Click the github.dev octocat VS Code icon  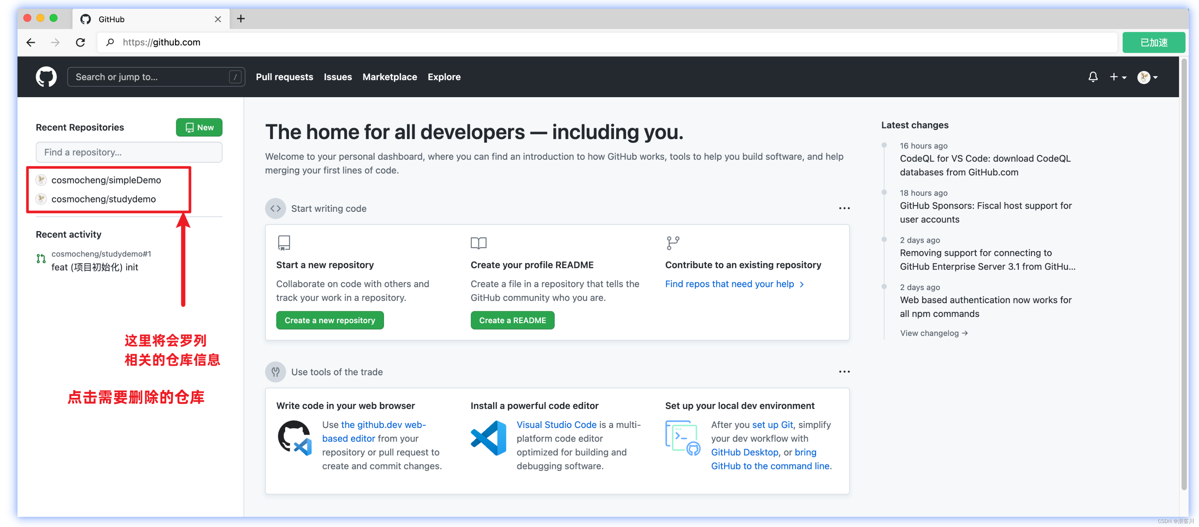[294, 439]
